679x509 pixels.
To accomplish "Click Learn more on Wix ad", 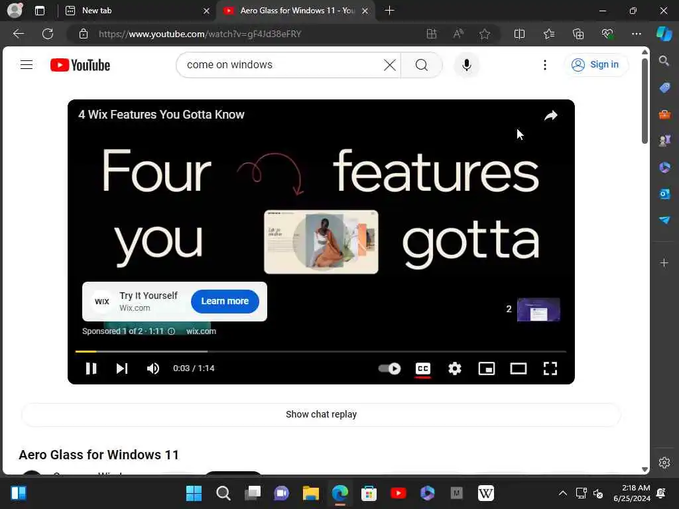I will [225, 302].
